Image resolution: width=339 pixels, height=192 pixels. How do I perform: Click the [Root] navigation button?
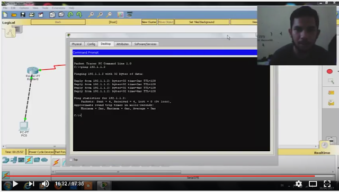pyautogui.click(x=113, y=22)
